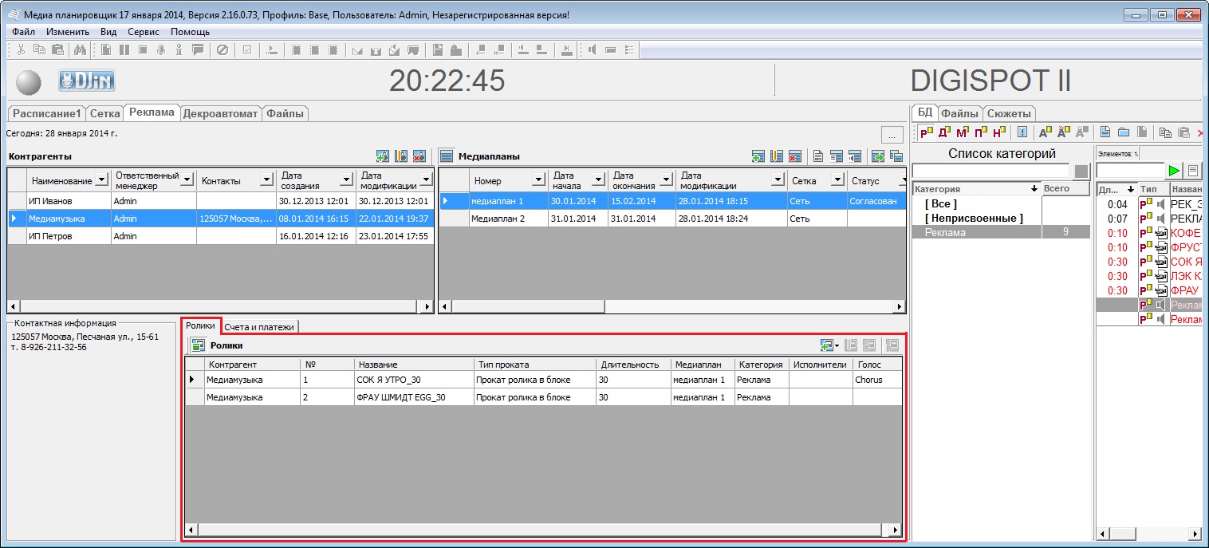Switch to the Сюжеты tab
Image resolution: width=1209 pixels, height=548 pixels.
tap(1009, 113)
